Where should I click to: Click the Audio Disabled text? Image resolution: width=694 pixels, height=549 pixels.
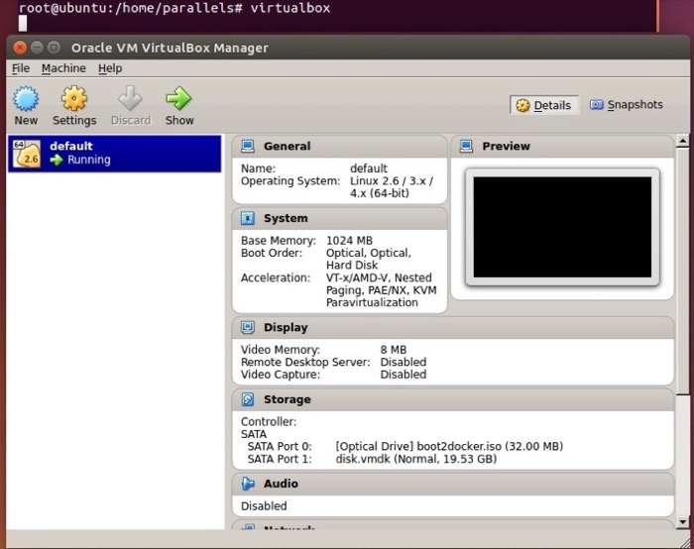click(264, 506)
